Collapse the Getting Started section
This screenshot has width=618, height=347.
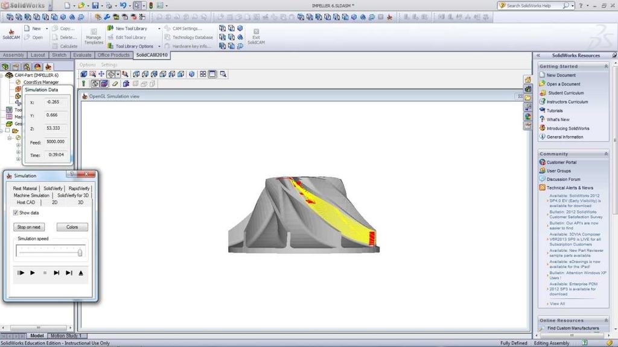(606, 66)
